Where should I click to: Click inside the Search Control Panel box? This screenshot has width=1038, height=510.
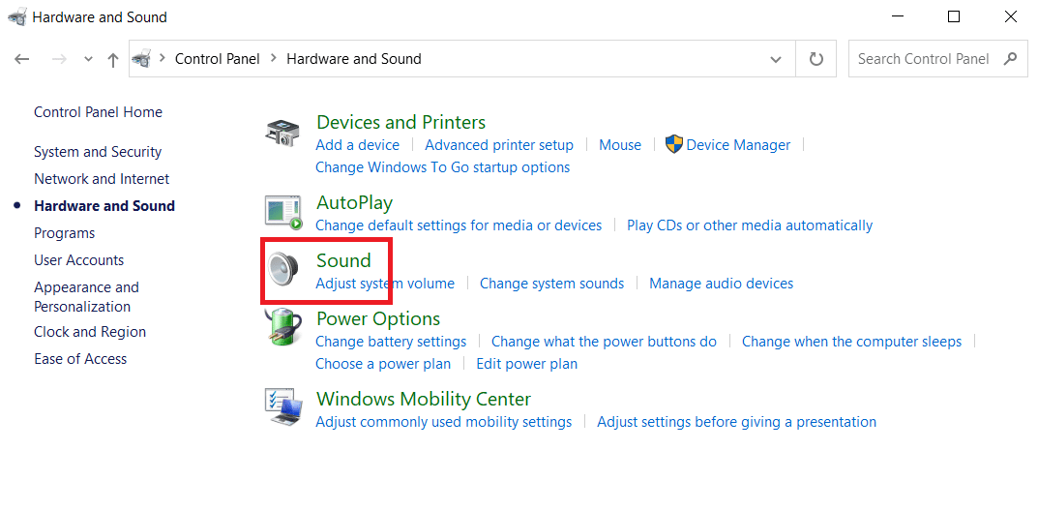click(923, 59)
